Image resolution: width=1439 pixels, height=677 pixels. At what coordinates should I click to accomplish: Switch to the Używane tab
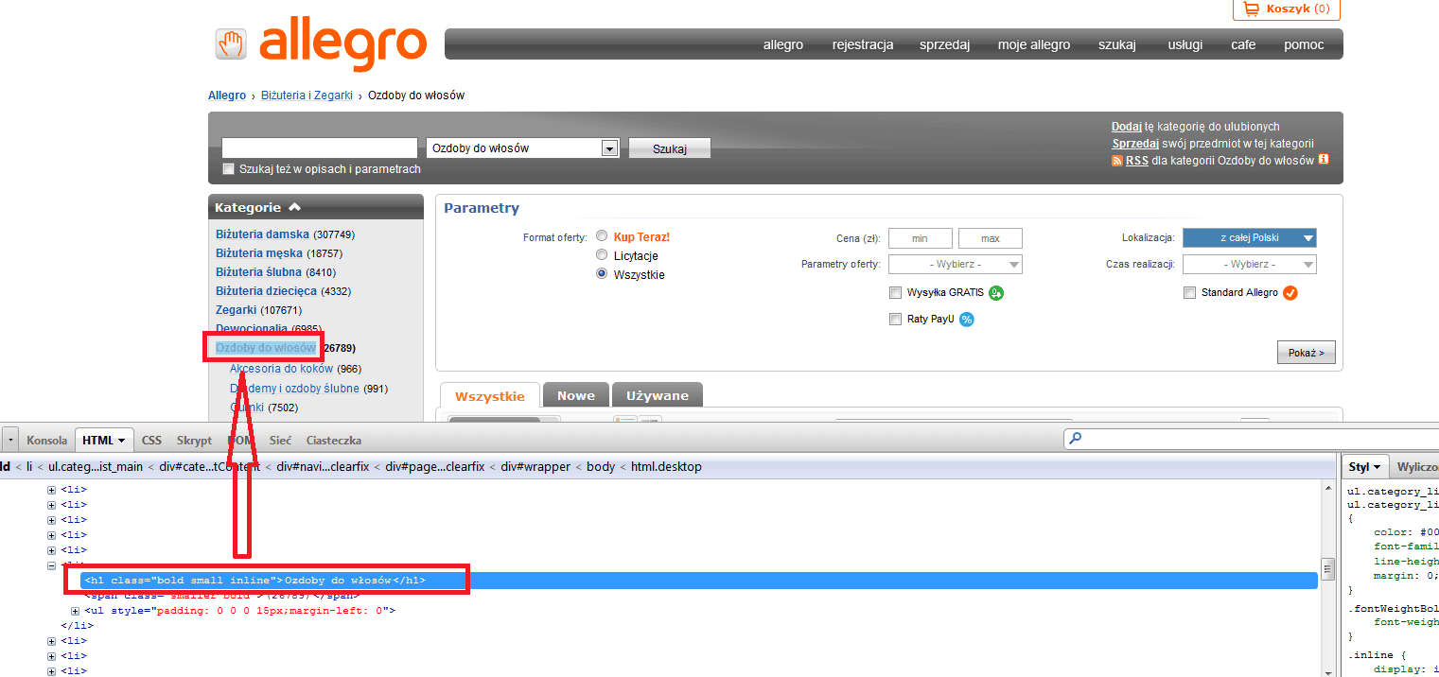[657, 395]
